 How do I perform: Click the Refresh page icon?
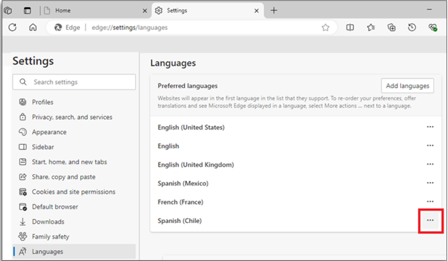12,28
